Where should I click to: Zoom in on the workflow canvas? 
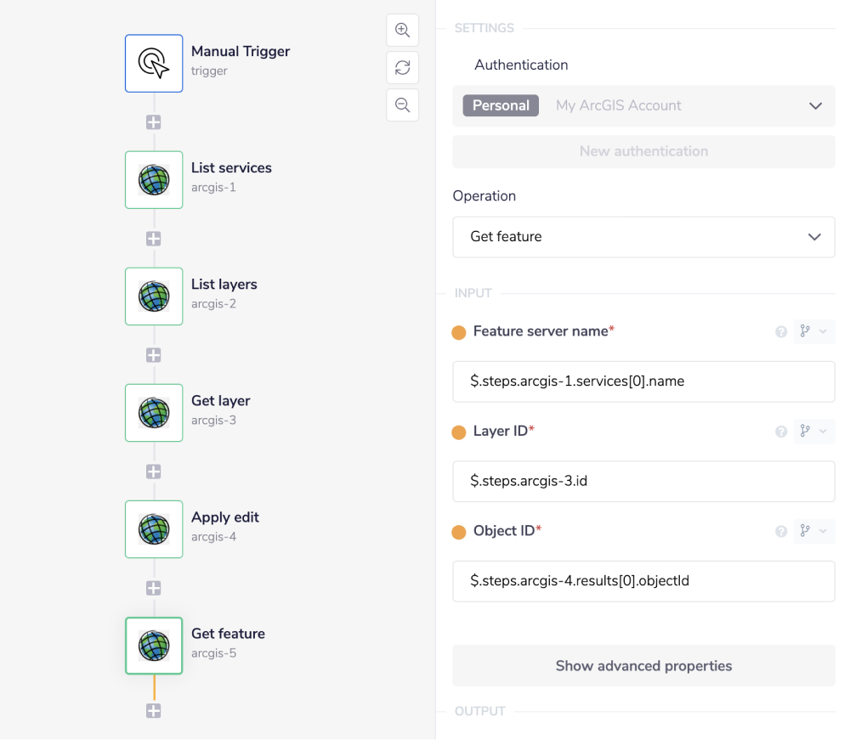pos(403,31)
